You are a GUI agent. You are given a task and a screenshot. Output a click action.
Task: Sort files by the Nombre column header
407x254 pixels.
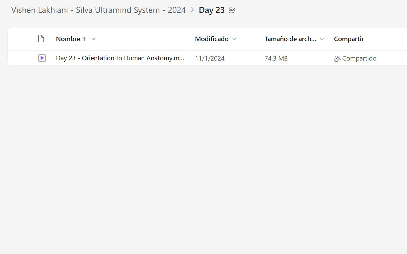(x=68, y=39)
